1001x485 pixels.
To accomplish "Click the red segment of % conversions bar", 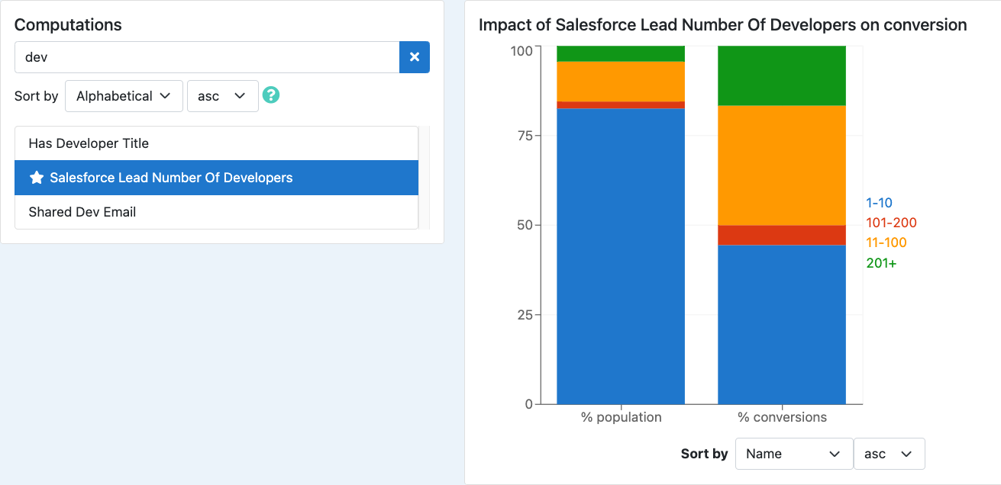I will click(782, 236).
